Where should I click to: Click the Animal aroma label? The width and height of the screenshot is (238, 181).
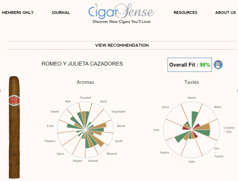[93, 161]
